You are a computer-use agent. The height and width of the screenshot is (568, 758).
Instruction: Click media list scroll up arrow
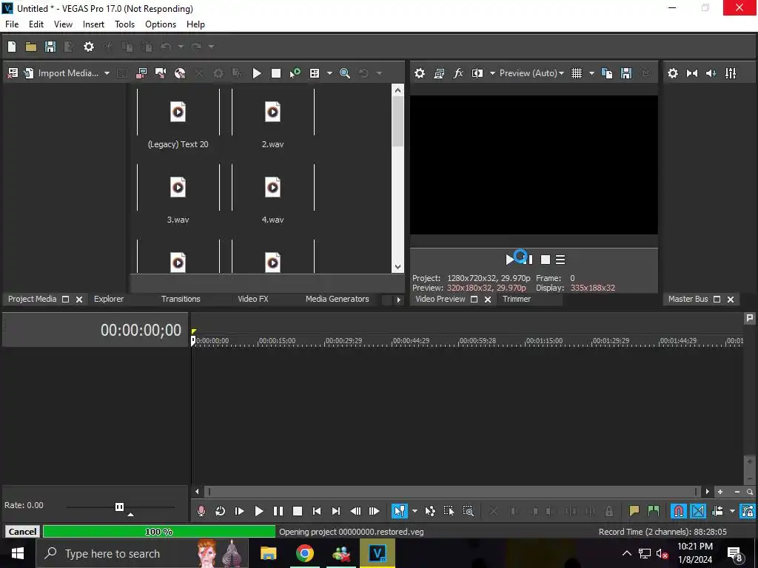point(398,90)
